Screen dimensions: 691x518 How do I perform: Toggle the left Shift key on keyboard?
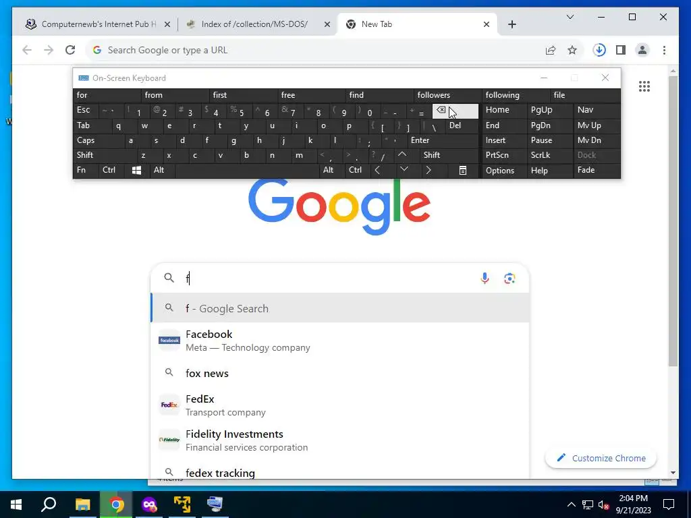point(105,155)
